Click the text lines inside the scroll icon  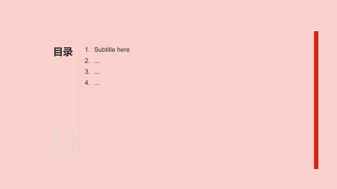(65, 143)
